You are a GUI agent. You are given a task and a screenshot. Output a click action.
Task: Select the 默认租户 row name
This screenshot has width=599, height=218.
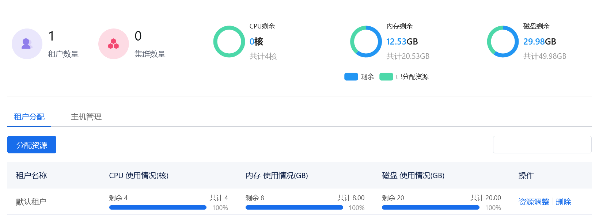tap(31, 202)
